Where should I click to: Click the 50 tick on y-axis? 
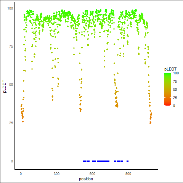[11, 85]
